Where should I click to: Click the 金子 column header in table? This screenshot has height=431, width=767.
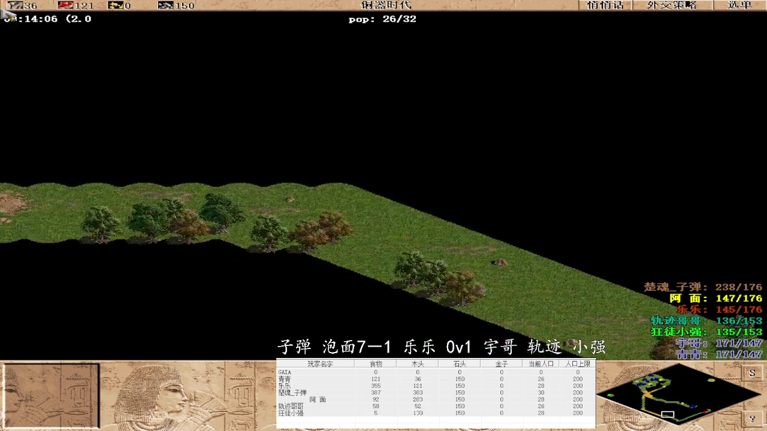[x=502, y=364]
